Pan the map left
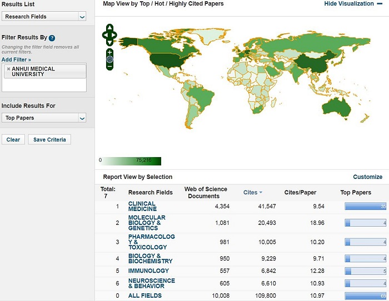The height and width of the screenshot is (301, 389). [105, 35]
